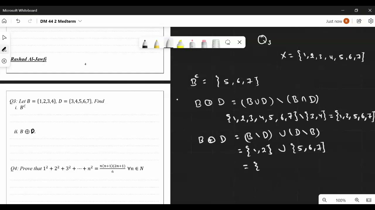Select the eraser tool
This screenshot has width=375, height=210.
[204, 43]
